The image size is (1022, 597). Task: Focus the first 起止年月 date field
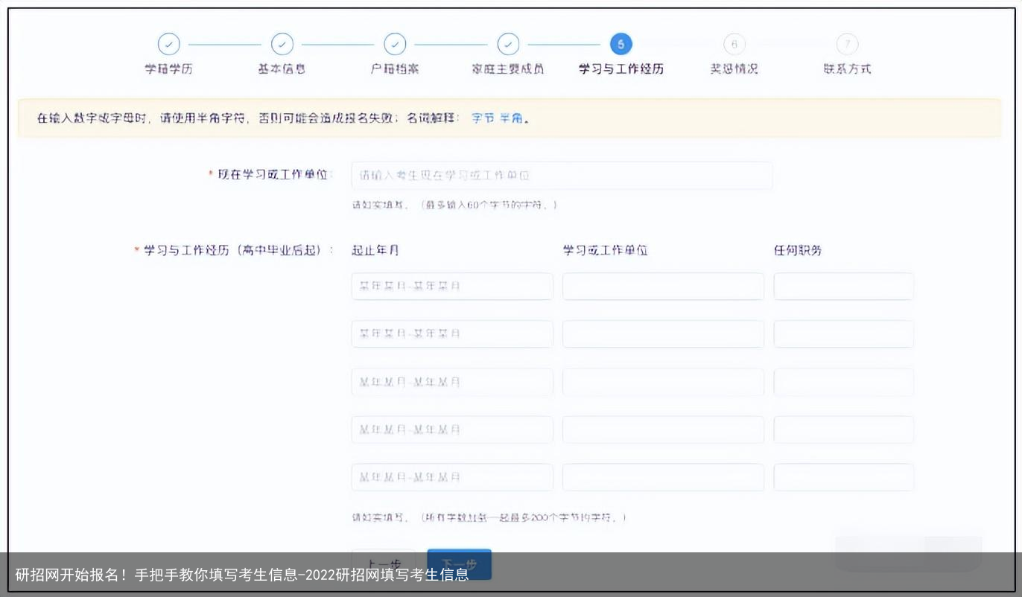pos(451,286)
